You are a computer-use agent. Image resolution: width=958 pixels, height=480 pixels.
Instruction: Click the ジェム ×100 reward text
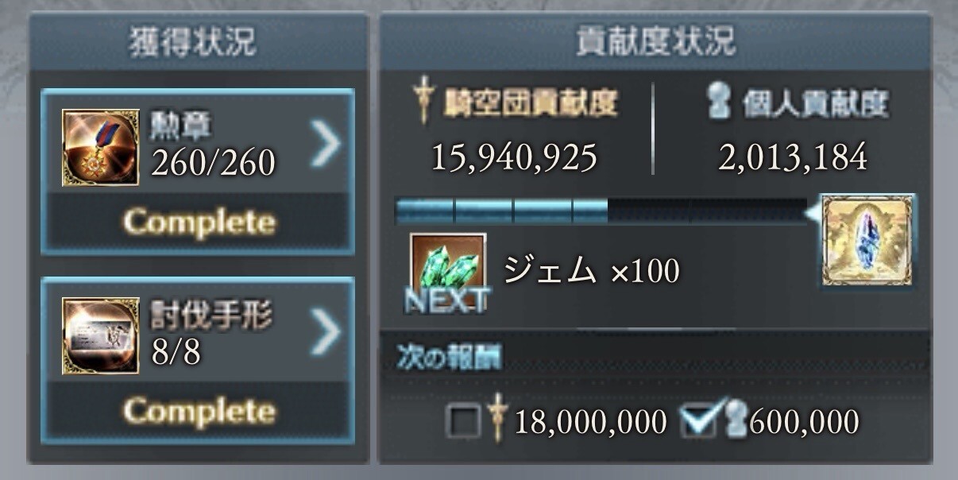tap(591, 272)
